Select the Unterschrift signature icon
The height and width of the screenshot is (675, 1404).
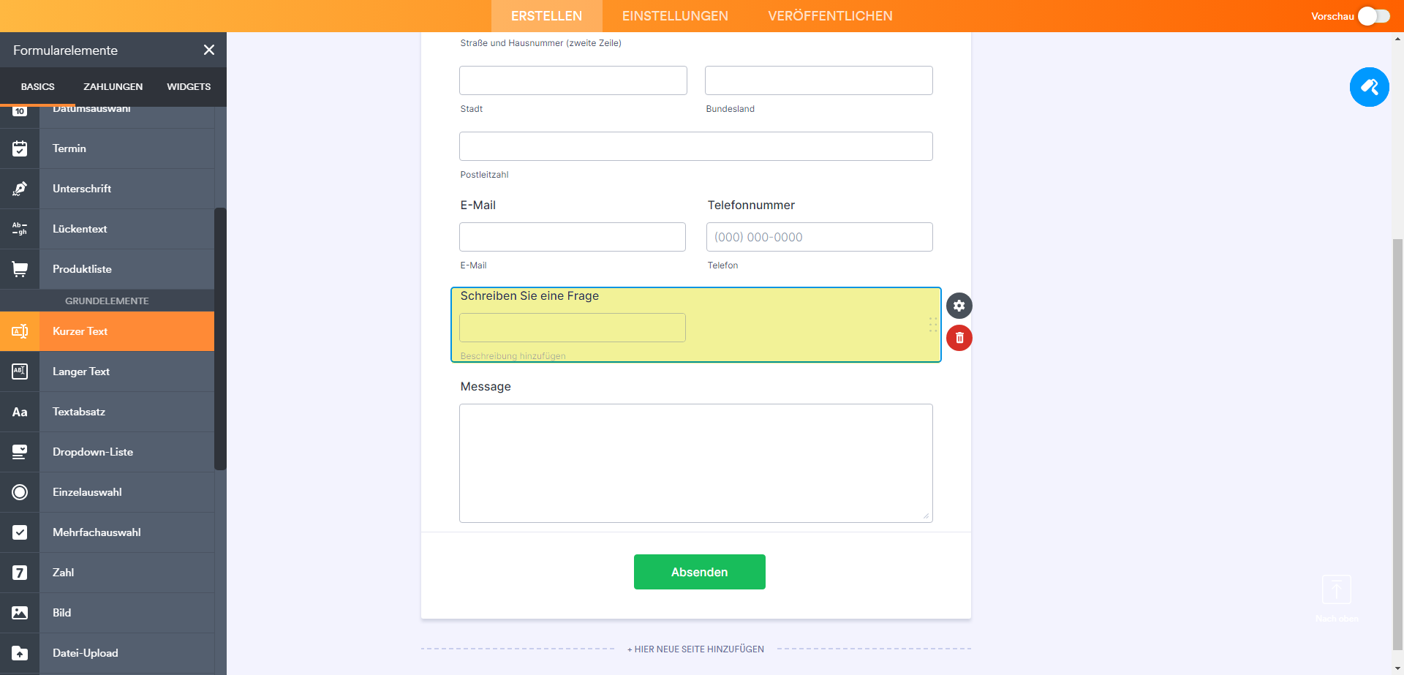[20, 189]
